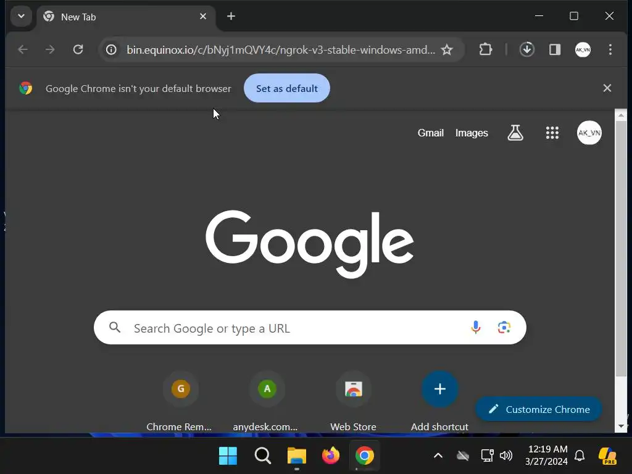The height and width of the screenshot is (474, 632).
Task: Launch Firefox from taskbar
Action: pos(331,456)
